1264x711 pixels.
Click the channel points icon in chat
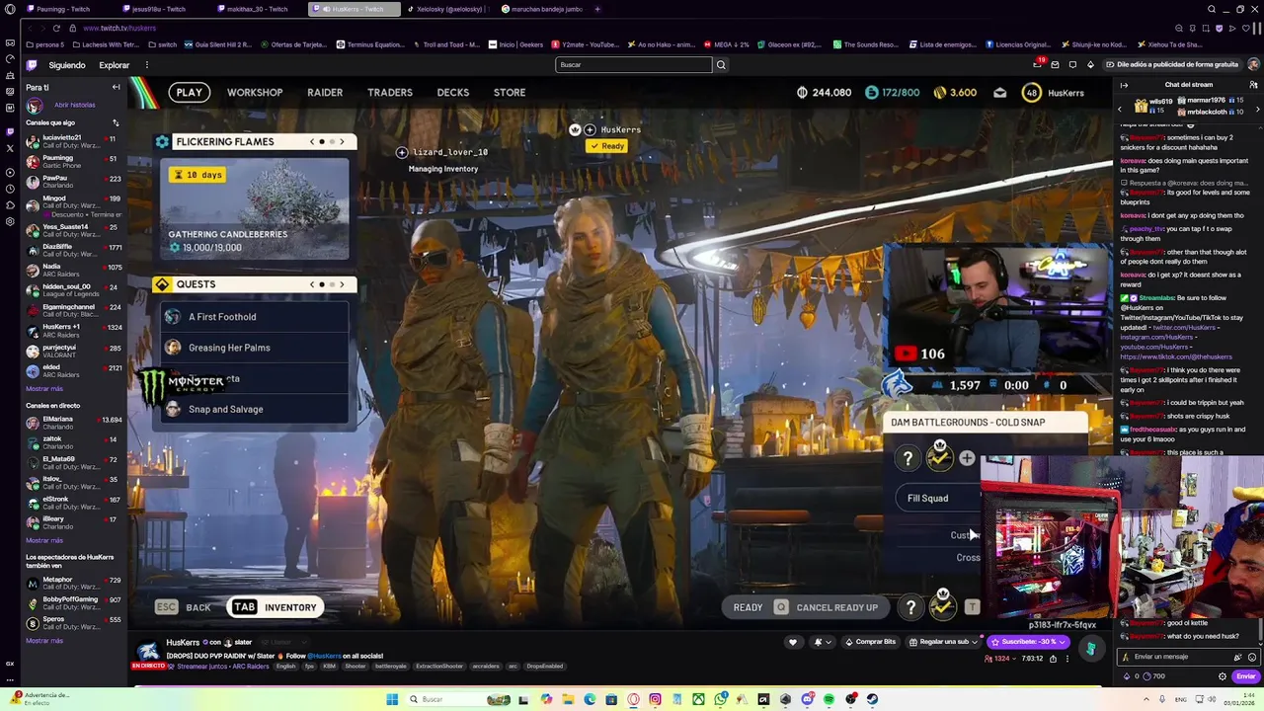[1146, 676]
